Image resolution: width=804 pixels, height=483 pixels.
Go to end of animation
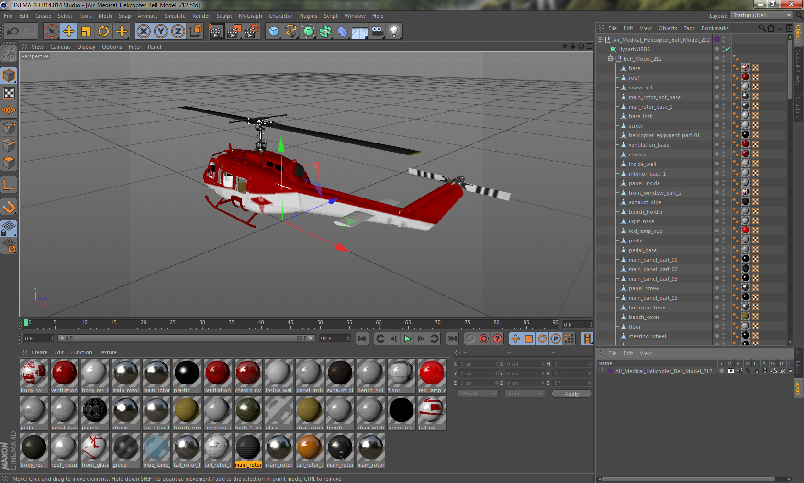tap(452, 339)
